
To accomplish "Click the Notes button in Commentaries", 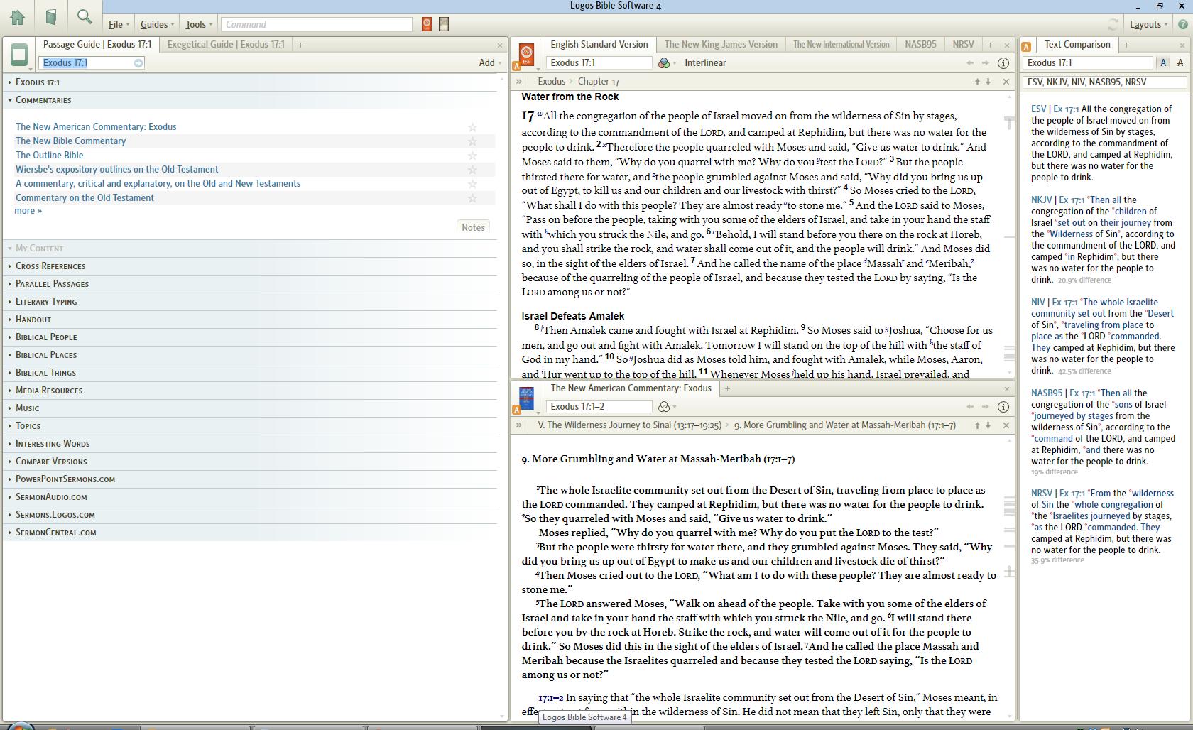I will 473,228.
